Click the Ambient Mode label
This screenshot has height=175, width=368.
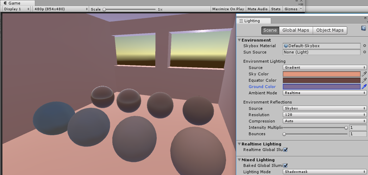coord(263,93)
